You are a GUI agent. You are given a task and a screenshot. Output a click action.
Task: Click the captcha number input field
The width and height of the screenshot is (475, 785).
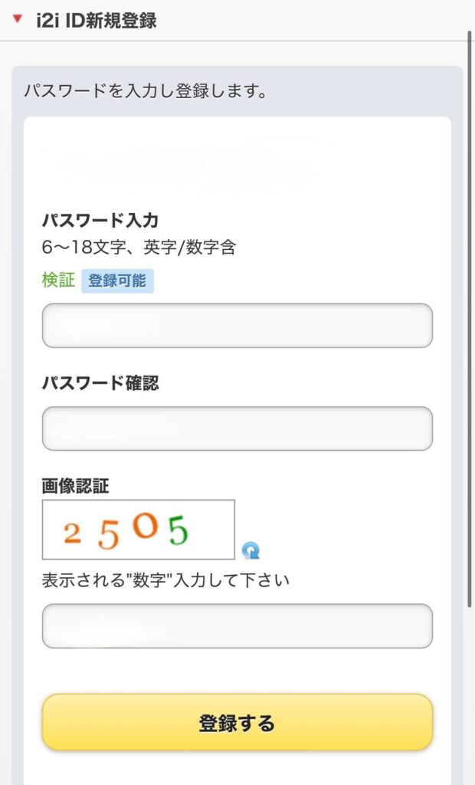[237, 626]
